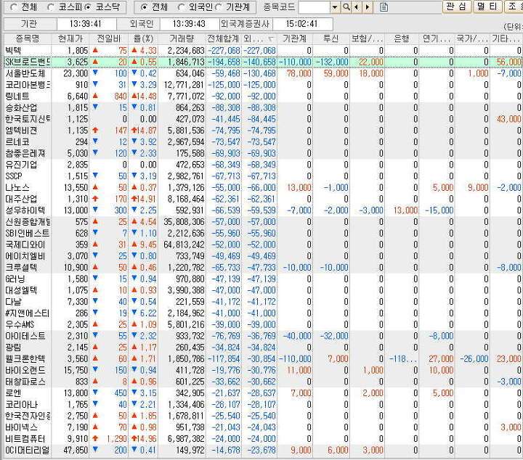The width and height of the screenshot is (523, 460).
Task: Select the 비트컴퓨터 stock name
Action: point(25,439)
